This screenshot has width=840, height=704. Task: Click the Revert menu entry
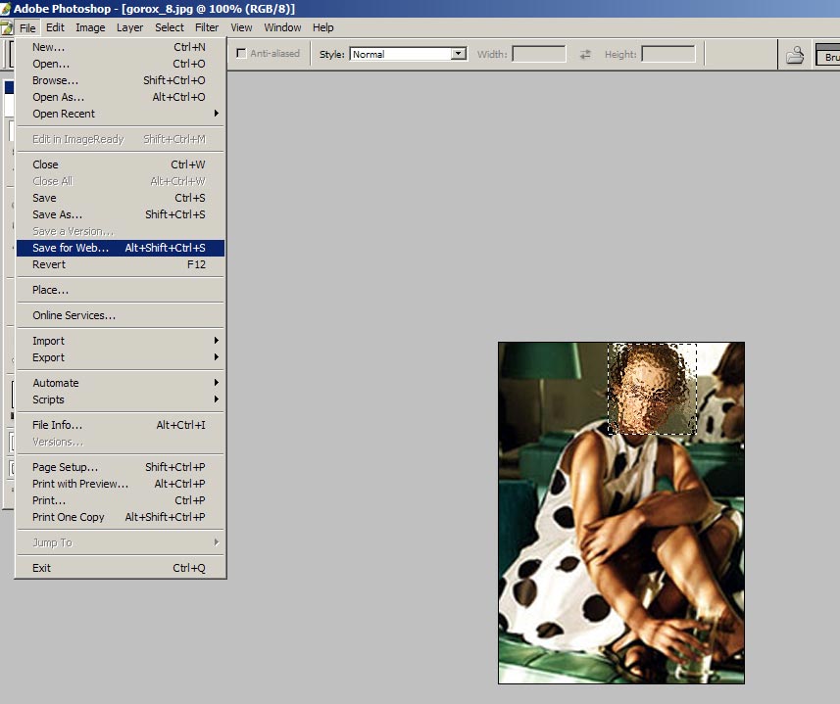tap(121, 264)
